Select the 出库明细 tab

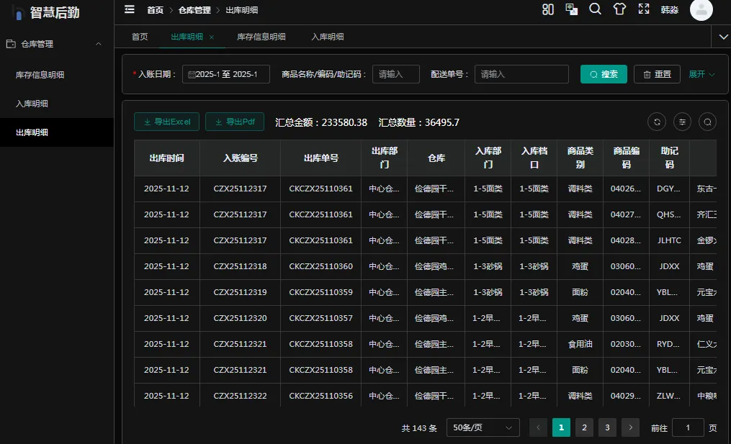(187, 37)
